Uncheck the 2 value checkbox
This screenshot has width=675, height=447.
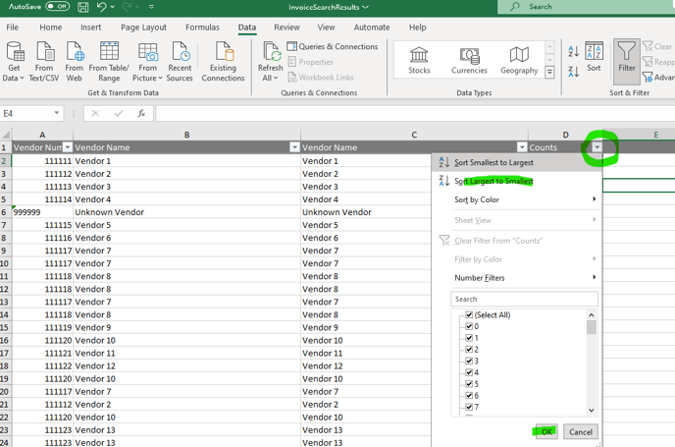click(469, 350)
